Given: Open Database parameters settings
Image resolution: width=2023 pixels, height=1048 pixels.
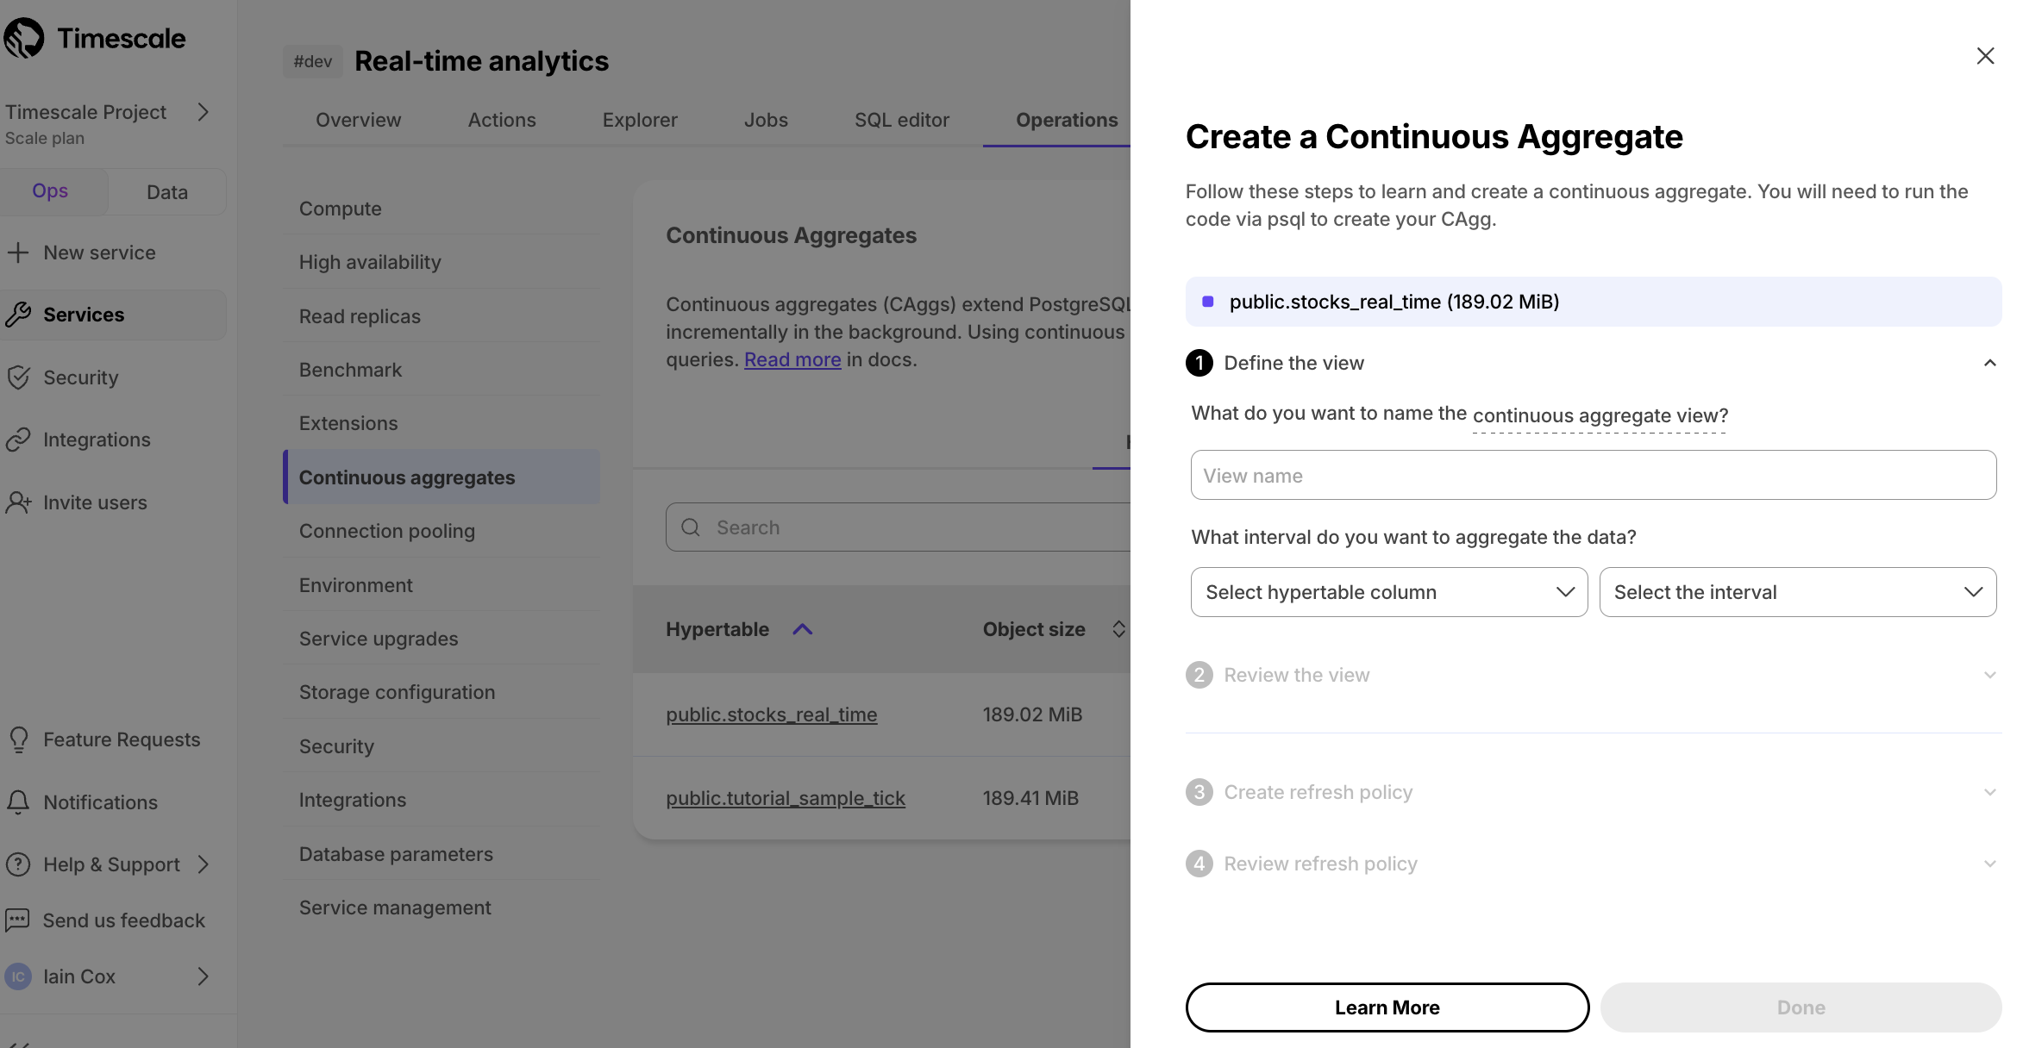Looking at the screenshot, I should 442,854.
